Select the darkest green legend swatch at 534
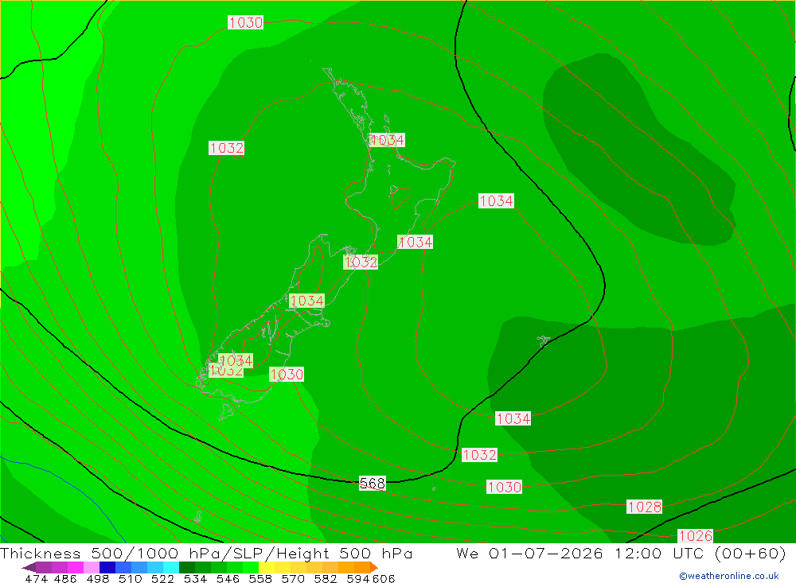 [187, 567]
